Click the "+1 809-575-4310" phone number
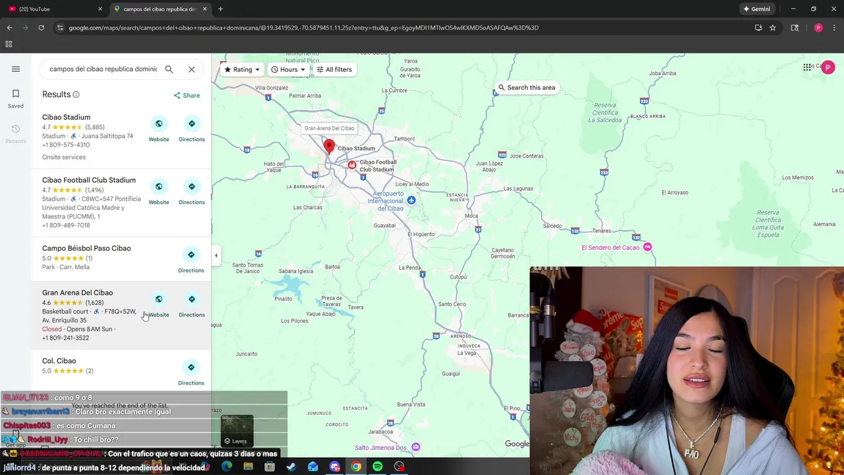This screenshot has width=844, height=475. [x=65, y=144]
